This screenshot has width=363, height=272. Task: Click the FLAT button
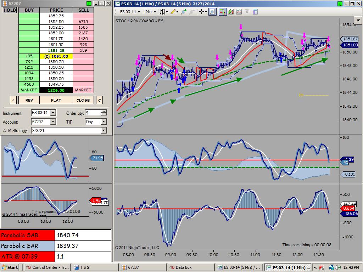tap(56, 100)
